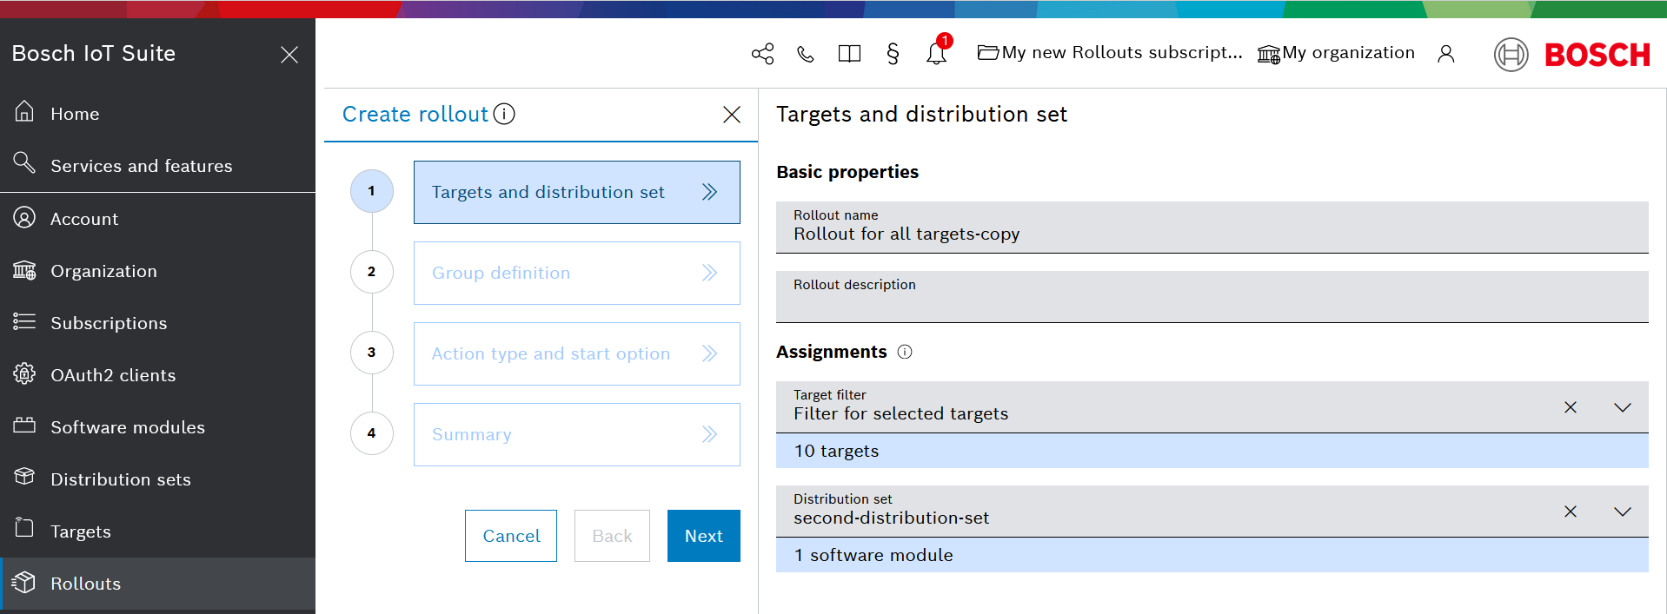
Task: Collapse the Bosch IoT Suite sidebar
Action: click(x=289, y=55)
